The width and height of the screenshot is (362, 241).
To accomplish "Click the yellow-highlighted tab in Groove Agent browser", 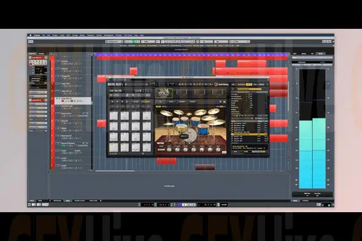I will [x=249, y=85].
